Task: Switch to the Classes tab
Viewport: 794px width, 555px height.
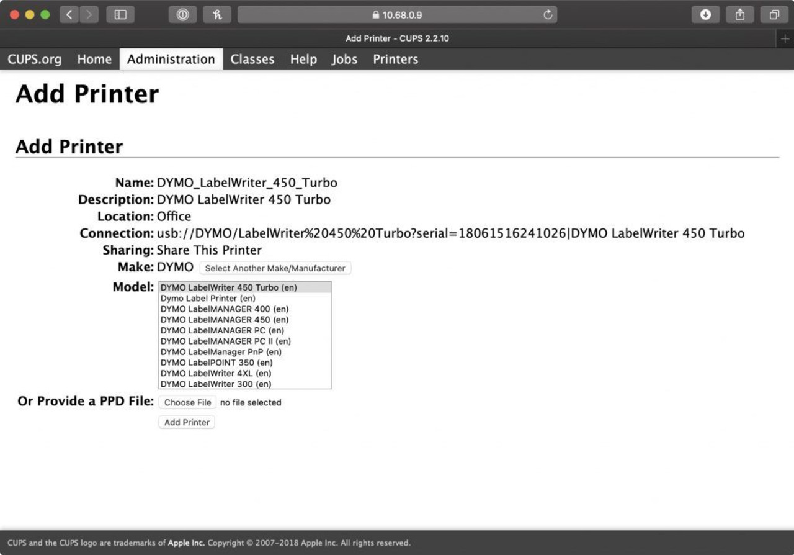Action: pos(252,59)
